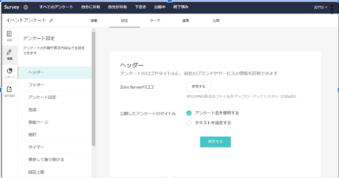Open 公開中 menu item
This screenshot has width=339, height=178.
(160, 7)
